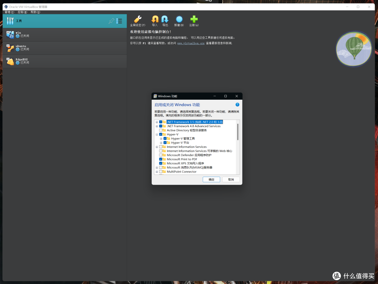Viewport: 378px width, 284px height.
Task: Collapse the Hyper-V tree node
Action: pyautogui.click(x=157, y=135)
